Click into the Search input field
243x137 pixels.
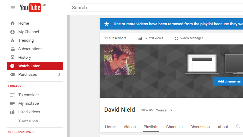point(156,7)
